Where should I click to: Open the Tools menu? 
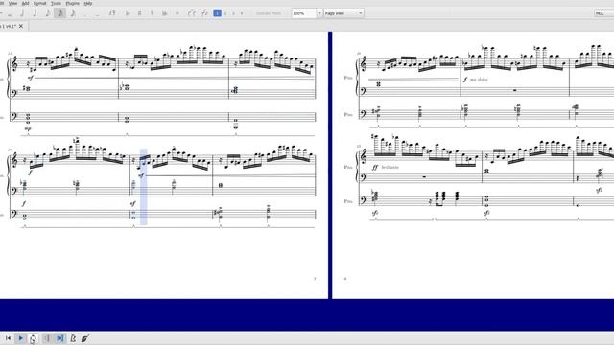(56, 3)
